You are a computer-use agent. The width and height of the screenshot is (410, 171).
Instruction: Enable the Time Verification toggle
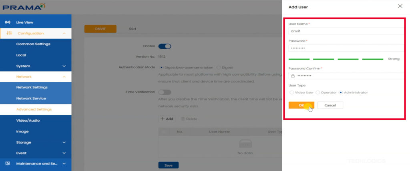click(165, 92)
